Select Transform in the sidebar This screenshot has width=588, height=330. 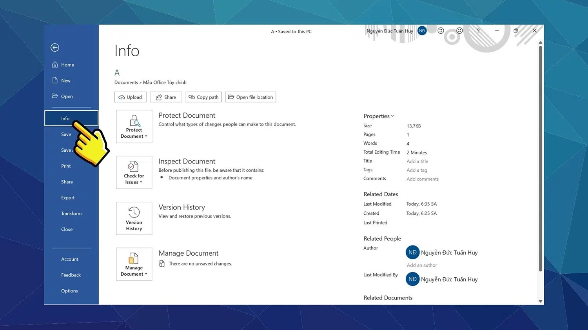point(71,213)
